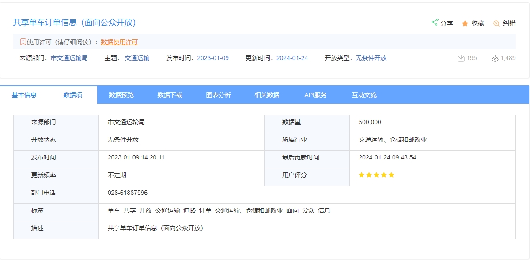The image size is (530, 262).
Task: Click the 交通运输 theme link
Action: point(137,58)
